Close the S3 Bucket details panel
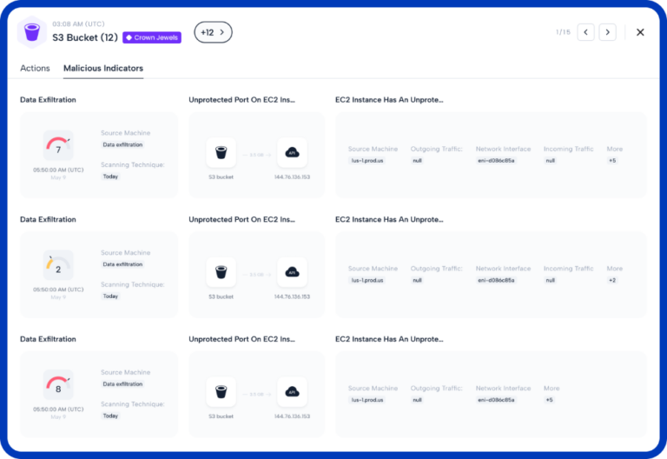The height and width of the screenshot is (459, 667). (640, 32)
